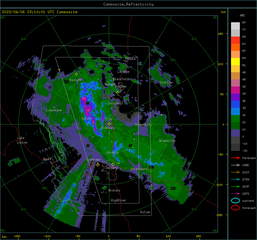Click the dBZ legend heading
Viewport: 257px width, 240px height.
point(242,15)
